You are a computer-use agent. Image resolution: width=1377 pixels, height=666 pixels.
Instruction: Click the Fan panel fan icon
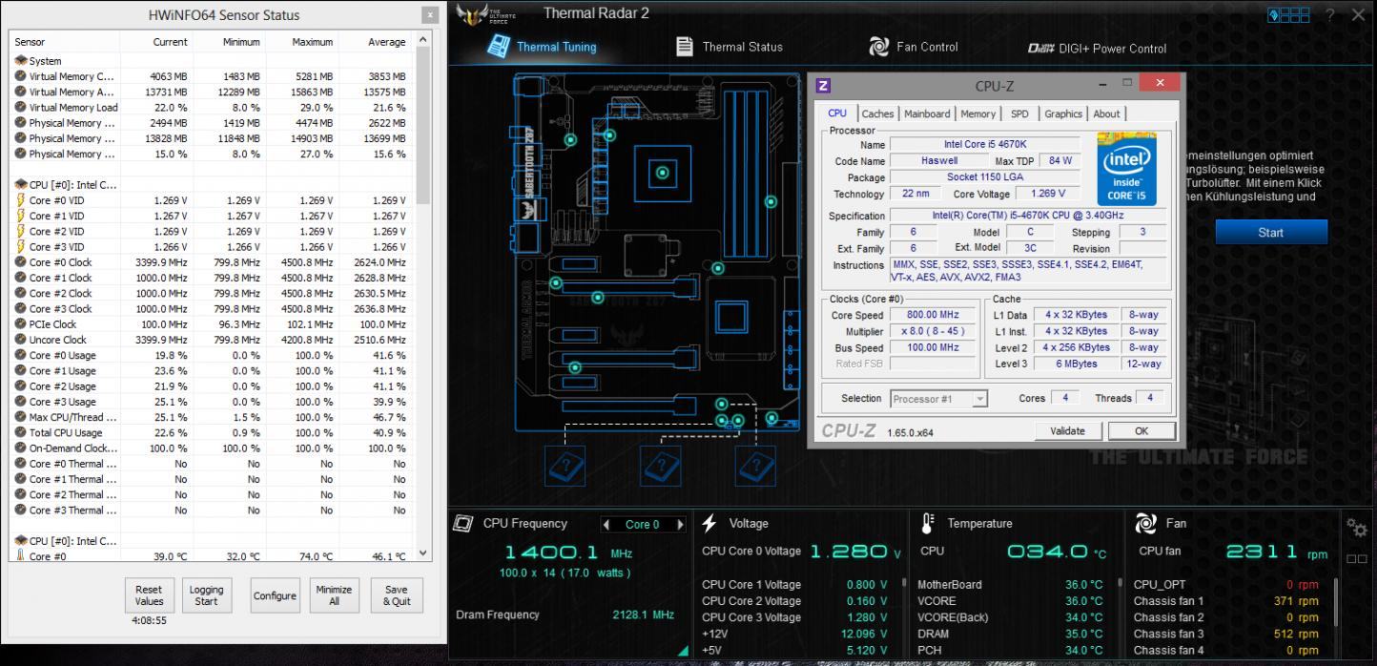1145,524
